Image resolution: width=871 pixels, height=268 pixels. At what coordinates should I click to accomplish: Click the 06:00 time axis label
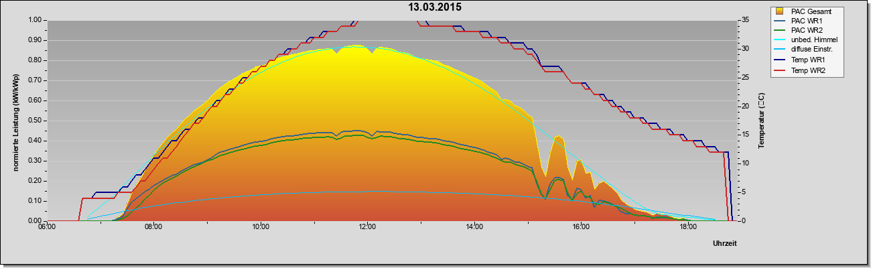pyautogui.click(x=47, y=228)
